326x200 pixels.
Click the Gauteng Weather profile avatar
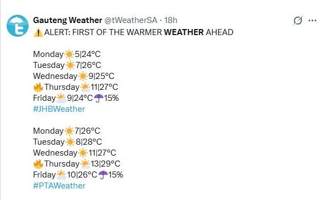point(18,26)
